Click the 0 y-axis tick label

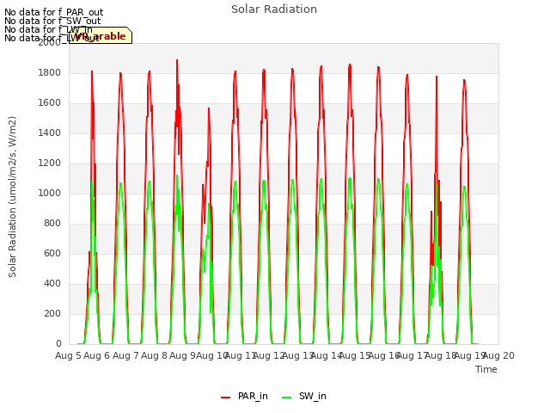click(58, 343)
